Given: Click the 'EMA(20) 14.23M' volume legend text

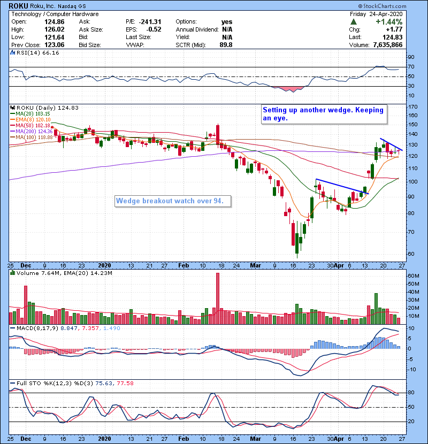Looking at the screenshot, I should [x=88, y=273].
